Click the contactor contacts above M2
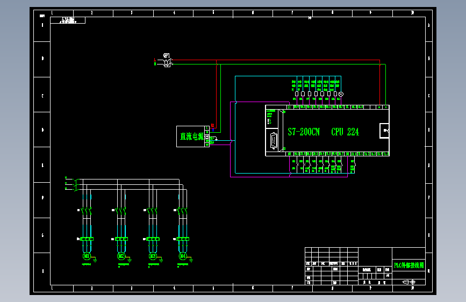The width and height of the screenshot is (466, 302). (120, 211)
